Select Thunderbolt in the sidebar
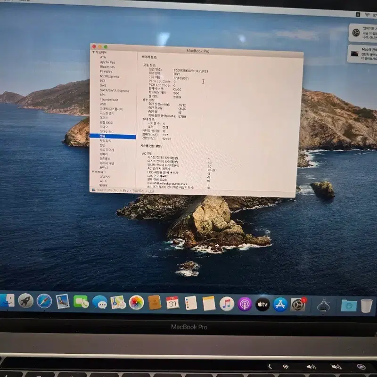 point(109,99)
